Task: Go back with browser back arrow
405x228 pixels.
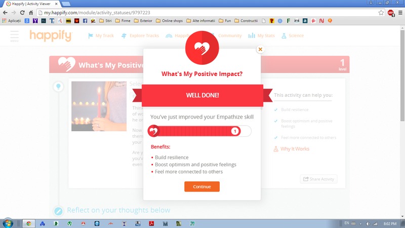Action: 5,13
